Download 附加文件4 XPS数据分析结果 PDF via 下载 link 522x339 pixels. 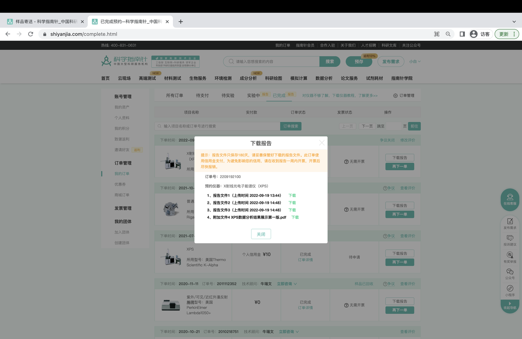[294, 217]
